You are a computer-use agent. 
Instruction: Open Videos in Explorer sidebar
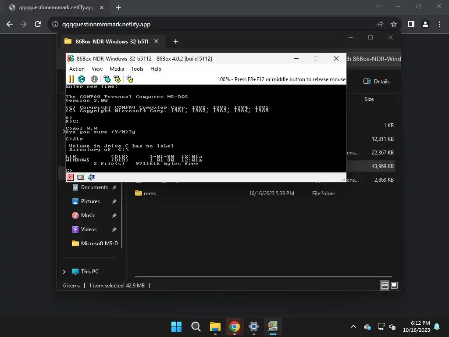tap(89, 229)
